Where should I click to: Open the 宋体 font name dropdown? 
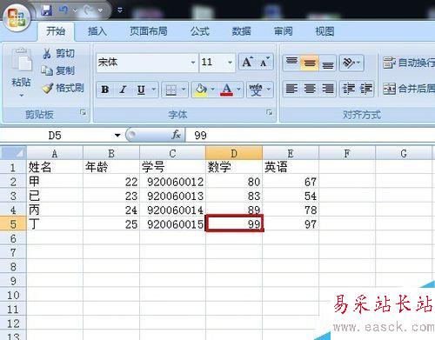point(193,63)
